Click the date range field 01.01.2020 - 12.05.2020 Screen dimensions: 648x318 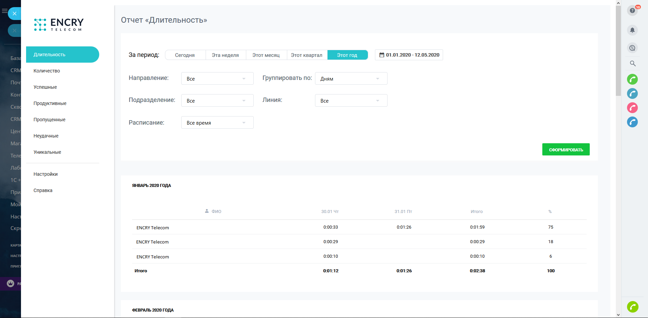click(x=409, y=55)
